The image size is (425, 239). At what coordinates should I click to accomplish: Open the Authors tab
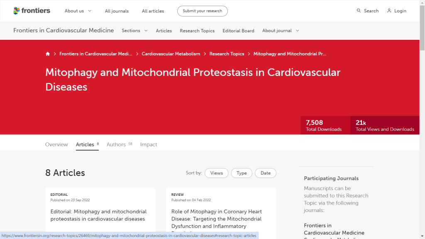(x=116, y=144)
